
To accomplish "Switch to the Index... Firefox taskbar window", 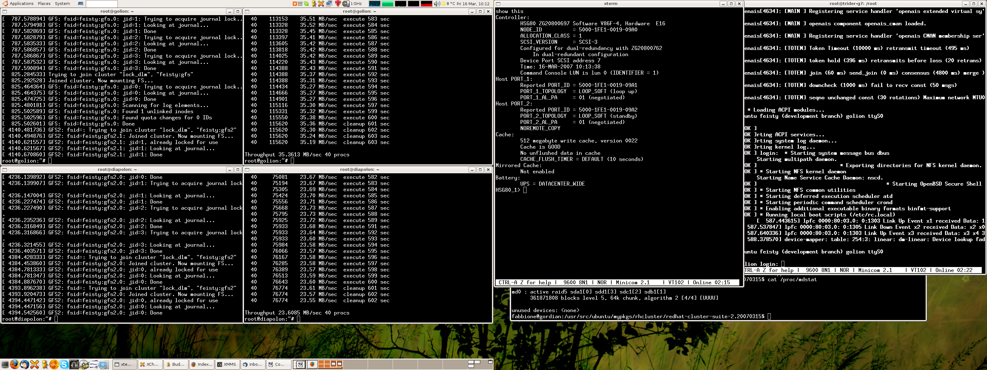I will [201, 364].
